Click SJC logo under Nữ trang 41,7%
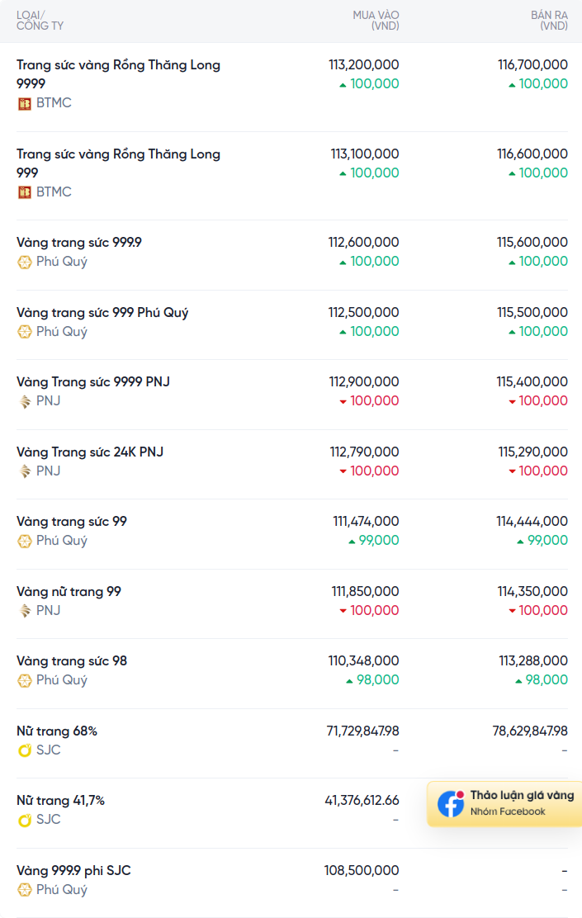Image resolution: width=582 pixels, height=918 pixels. [x=25, y=820]
